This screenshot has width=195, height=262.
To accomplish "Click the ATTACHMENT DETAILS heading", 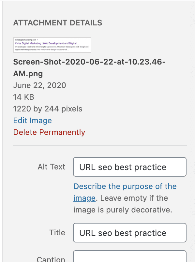I will (58, 23).
